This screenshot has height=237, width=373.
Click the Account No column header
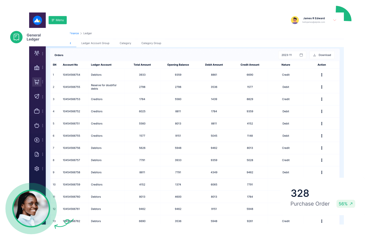click(x=70, y=65)
